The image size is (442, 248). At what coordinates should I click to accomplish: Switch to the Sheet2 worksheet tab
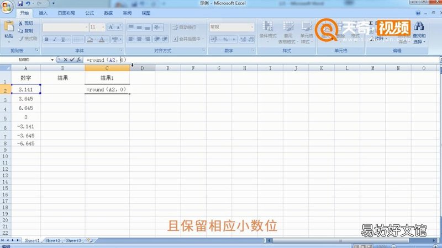pos(52,240)
